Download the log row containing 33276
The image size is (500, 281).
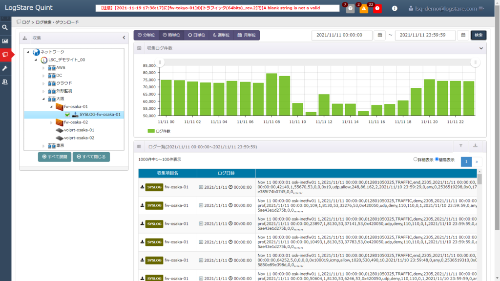point(142,205)
